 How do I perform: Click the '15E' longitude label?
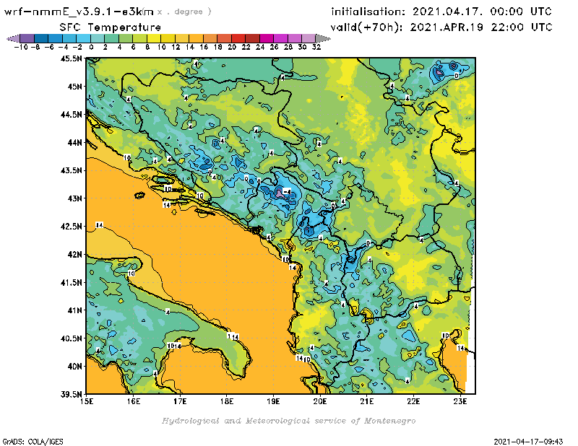(87, 401)
